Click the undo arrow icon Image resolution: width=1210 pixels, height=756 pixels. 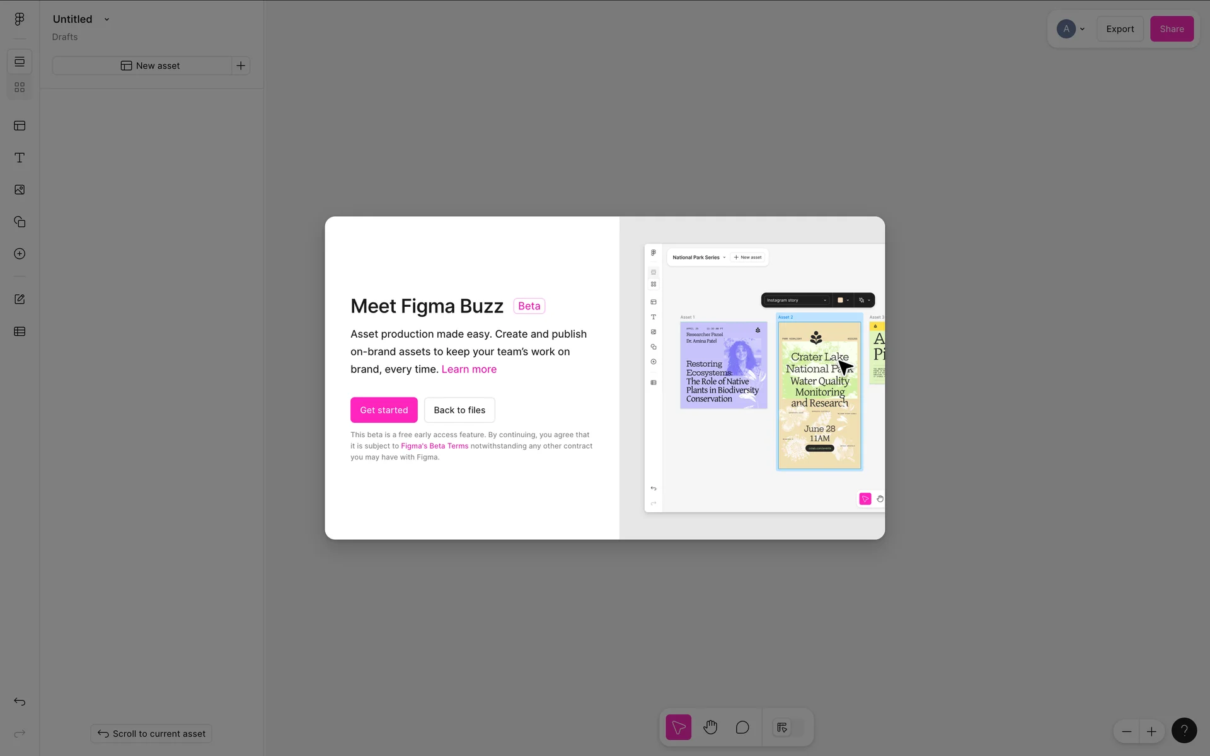click(20, 701)
